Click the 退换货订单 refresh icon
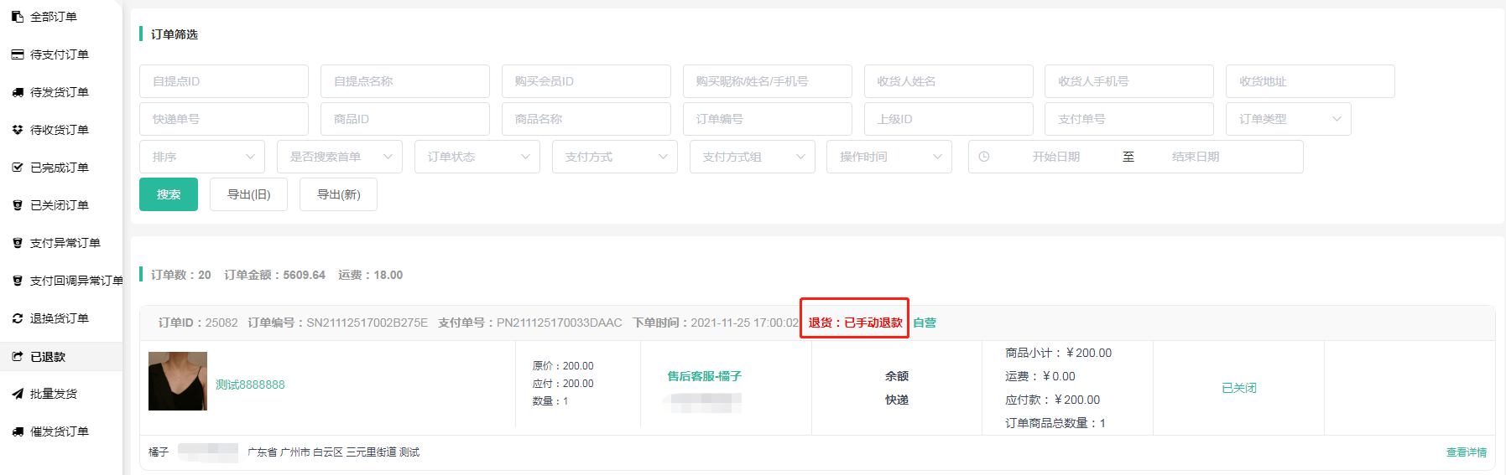 pos(18,318)
